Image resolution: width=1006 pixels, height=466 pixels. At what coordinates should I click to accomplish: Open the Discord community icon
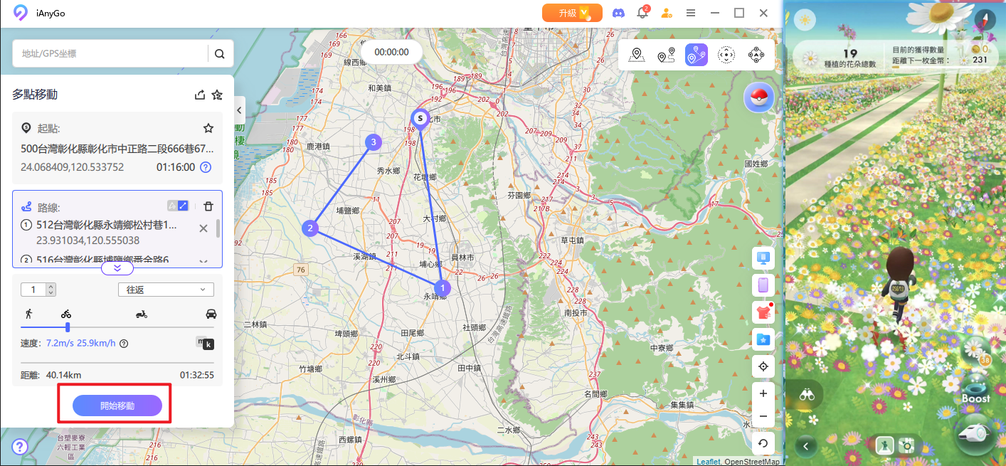pyautogui.click(x=618, y=13)
